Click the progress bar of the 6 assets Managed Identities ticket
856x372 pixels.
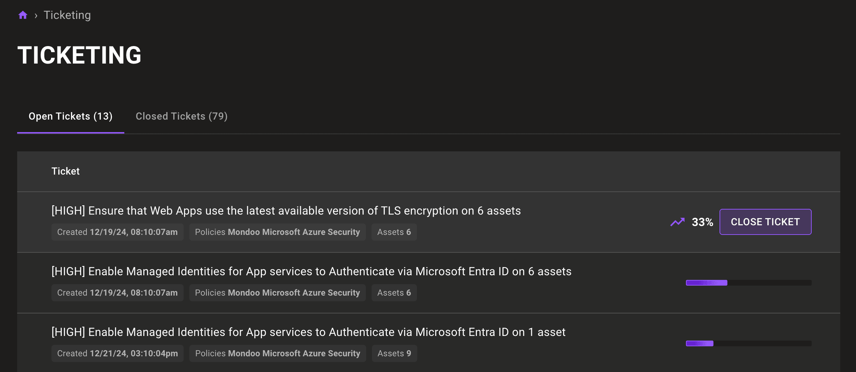[748, 283]
